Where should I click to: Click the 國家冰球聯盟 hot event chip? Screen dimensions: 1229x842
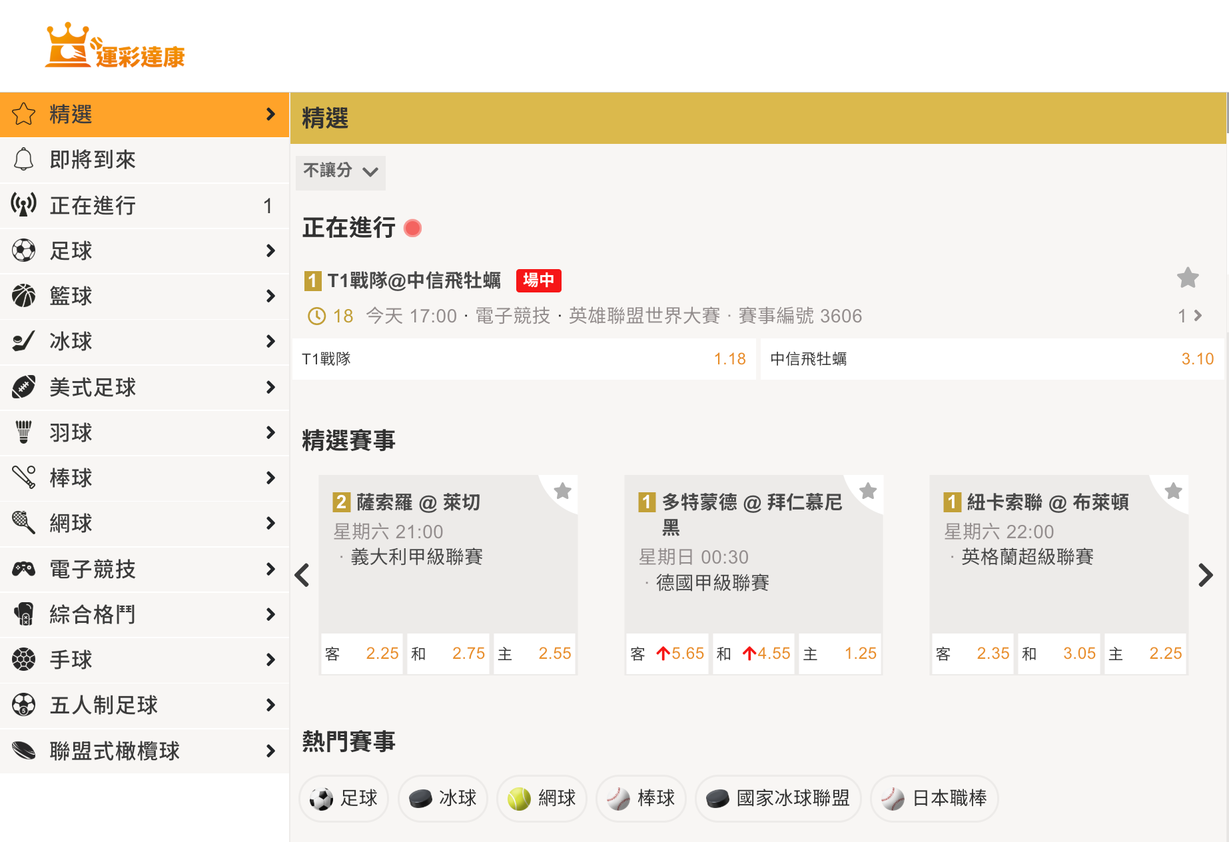coord(778,798)
